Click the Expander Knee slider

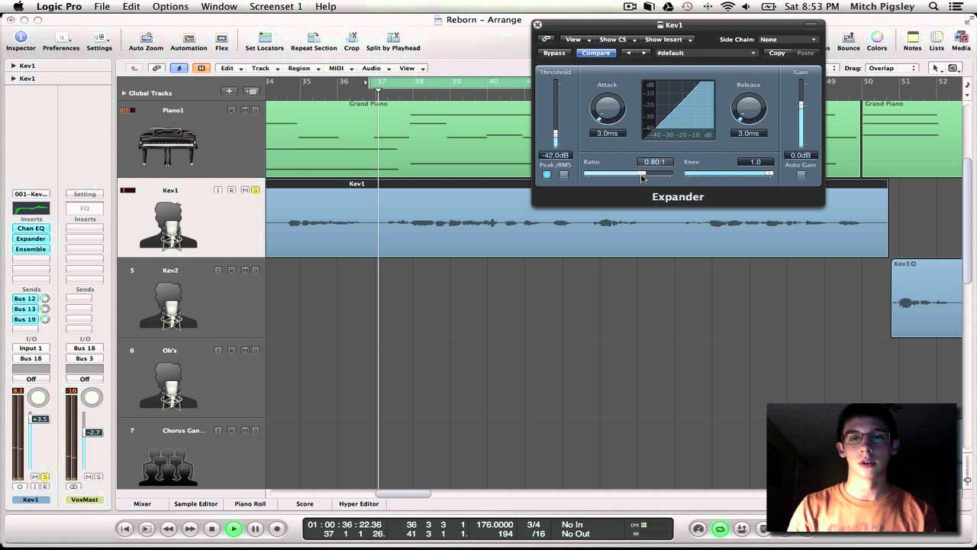pos(729,174)
